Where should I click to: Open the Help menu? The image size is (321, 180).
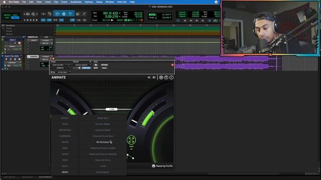pyautogui.click(x=132, y=2)
